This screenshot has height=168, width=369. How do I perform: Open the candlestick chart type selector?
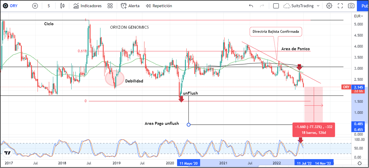point(62,6)
